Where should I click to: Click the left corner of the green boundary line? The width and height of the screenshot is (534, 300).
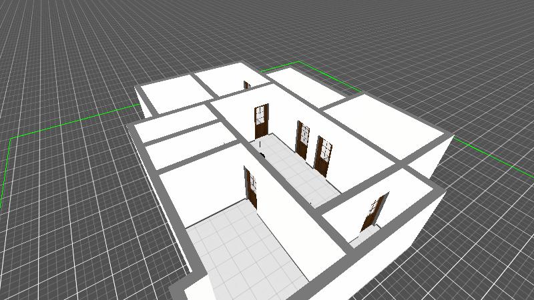point(11,139)
